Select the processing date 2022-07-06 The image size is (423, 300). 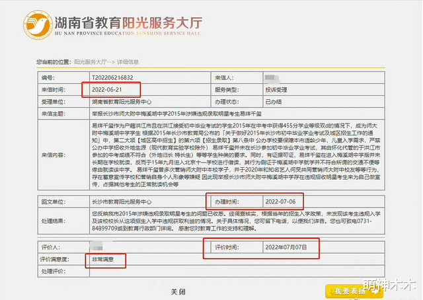pyautogui.click(x=280, y=202)
